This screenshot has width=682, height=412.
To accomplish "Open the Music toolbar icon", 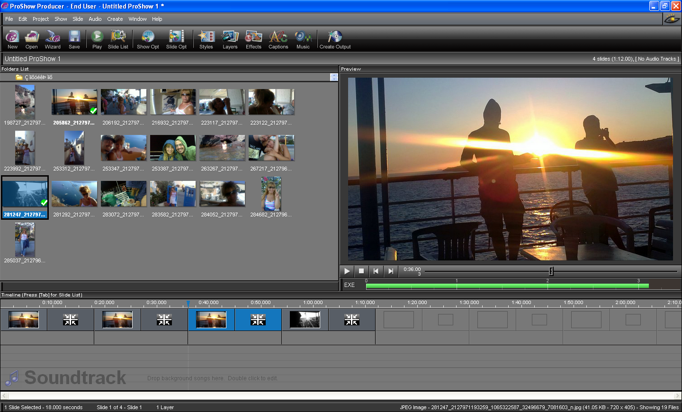I will pyautogui.click(x=303, y=40).
